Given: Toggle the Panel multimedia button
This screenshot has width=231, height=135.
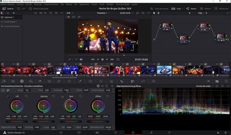Looking at the screenshot, I should click(38, 9).
